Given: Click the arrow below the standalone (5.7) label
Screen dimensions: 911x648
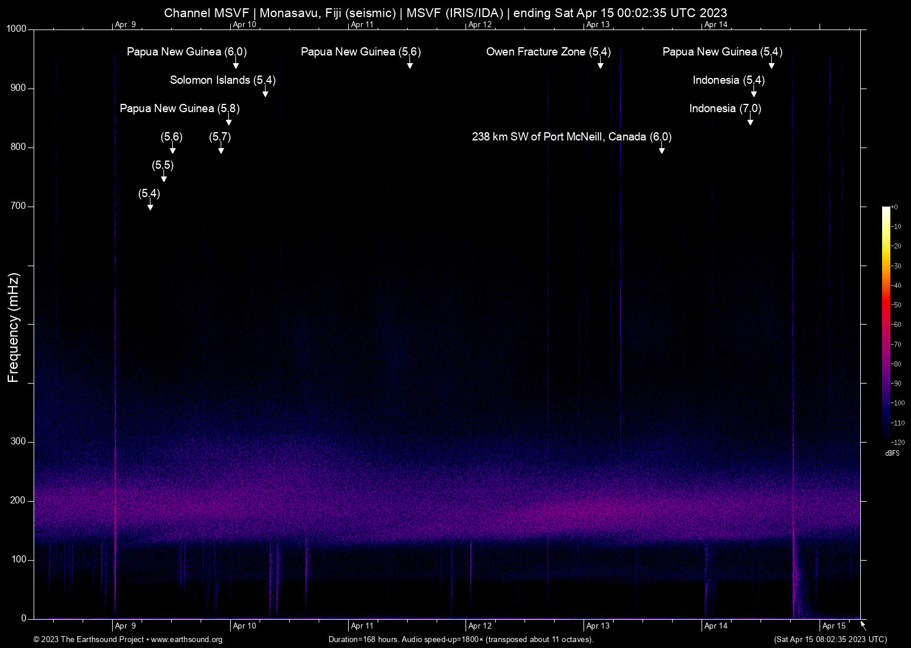Looking at the screenshot, I should 221,149.
